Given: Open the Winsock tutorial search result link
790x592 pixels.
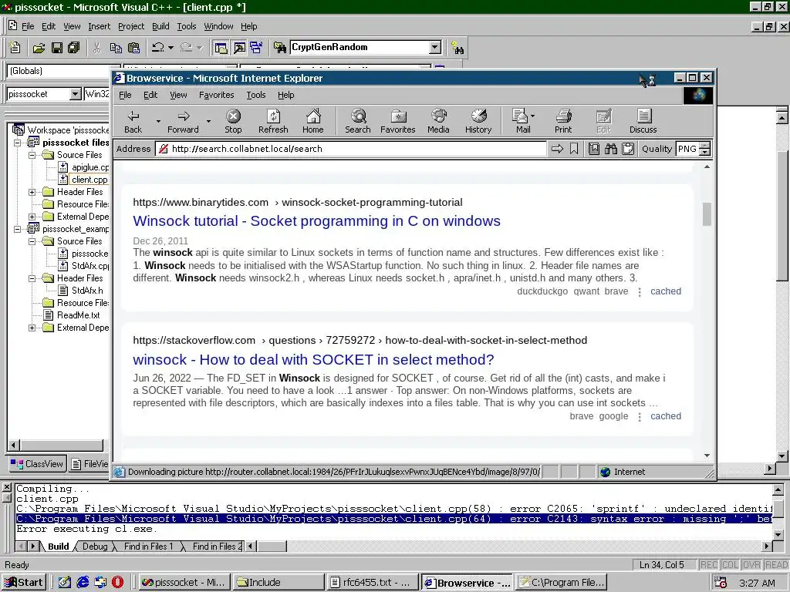Looking at the screenshot, I should pos(316,221).
